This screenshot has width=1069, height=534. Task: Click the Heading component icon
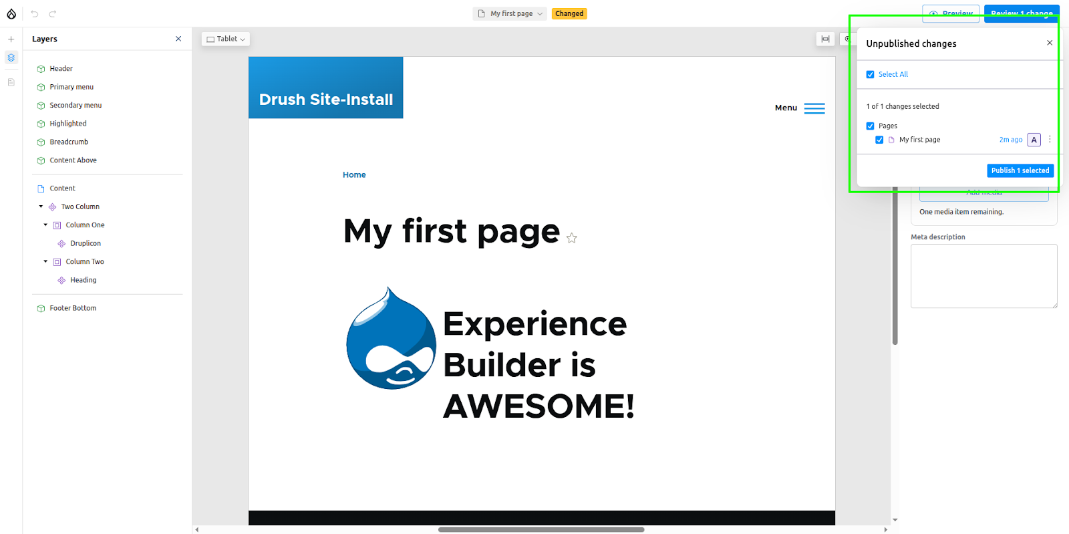click(62, 281)
